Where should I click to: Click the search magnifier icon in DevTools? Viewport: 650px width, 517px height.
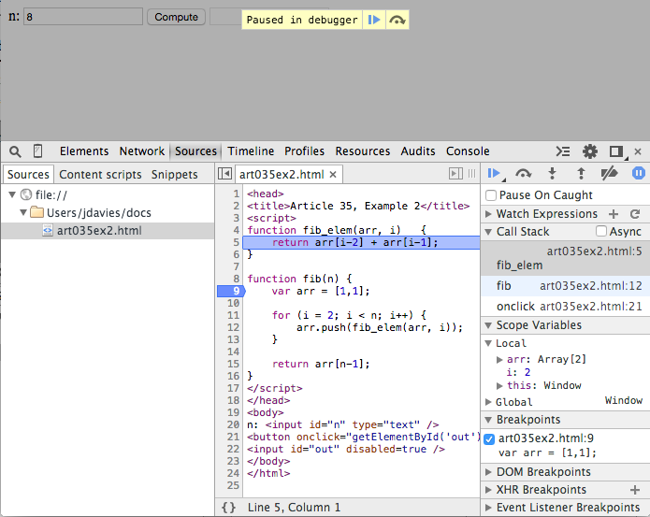point(15,151)
